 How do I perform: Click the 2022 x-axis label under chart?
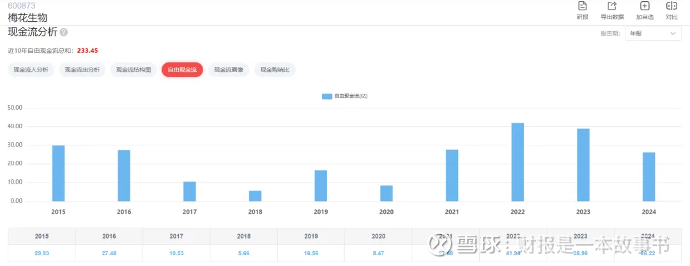pyautogui.click(x=518, y=212)
